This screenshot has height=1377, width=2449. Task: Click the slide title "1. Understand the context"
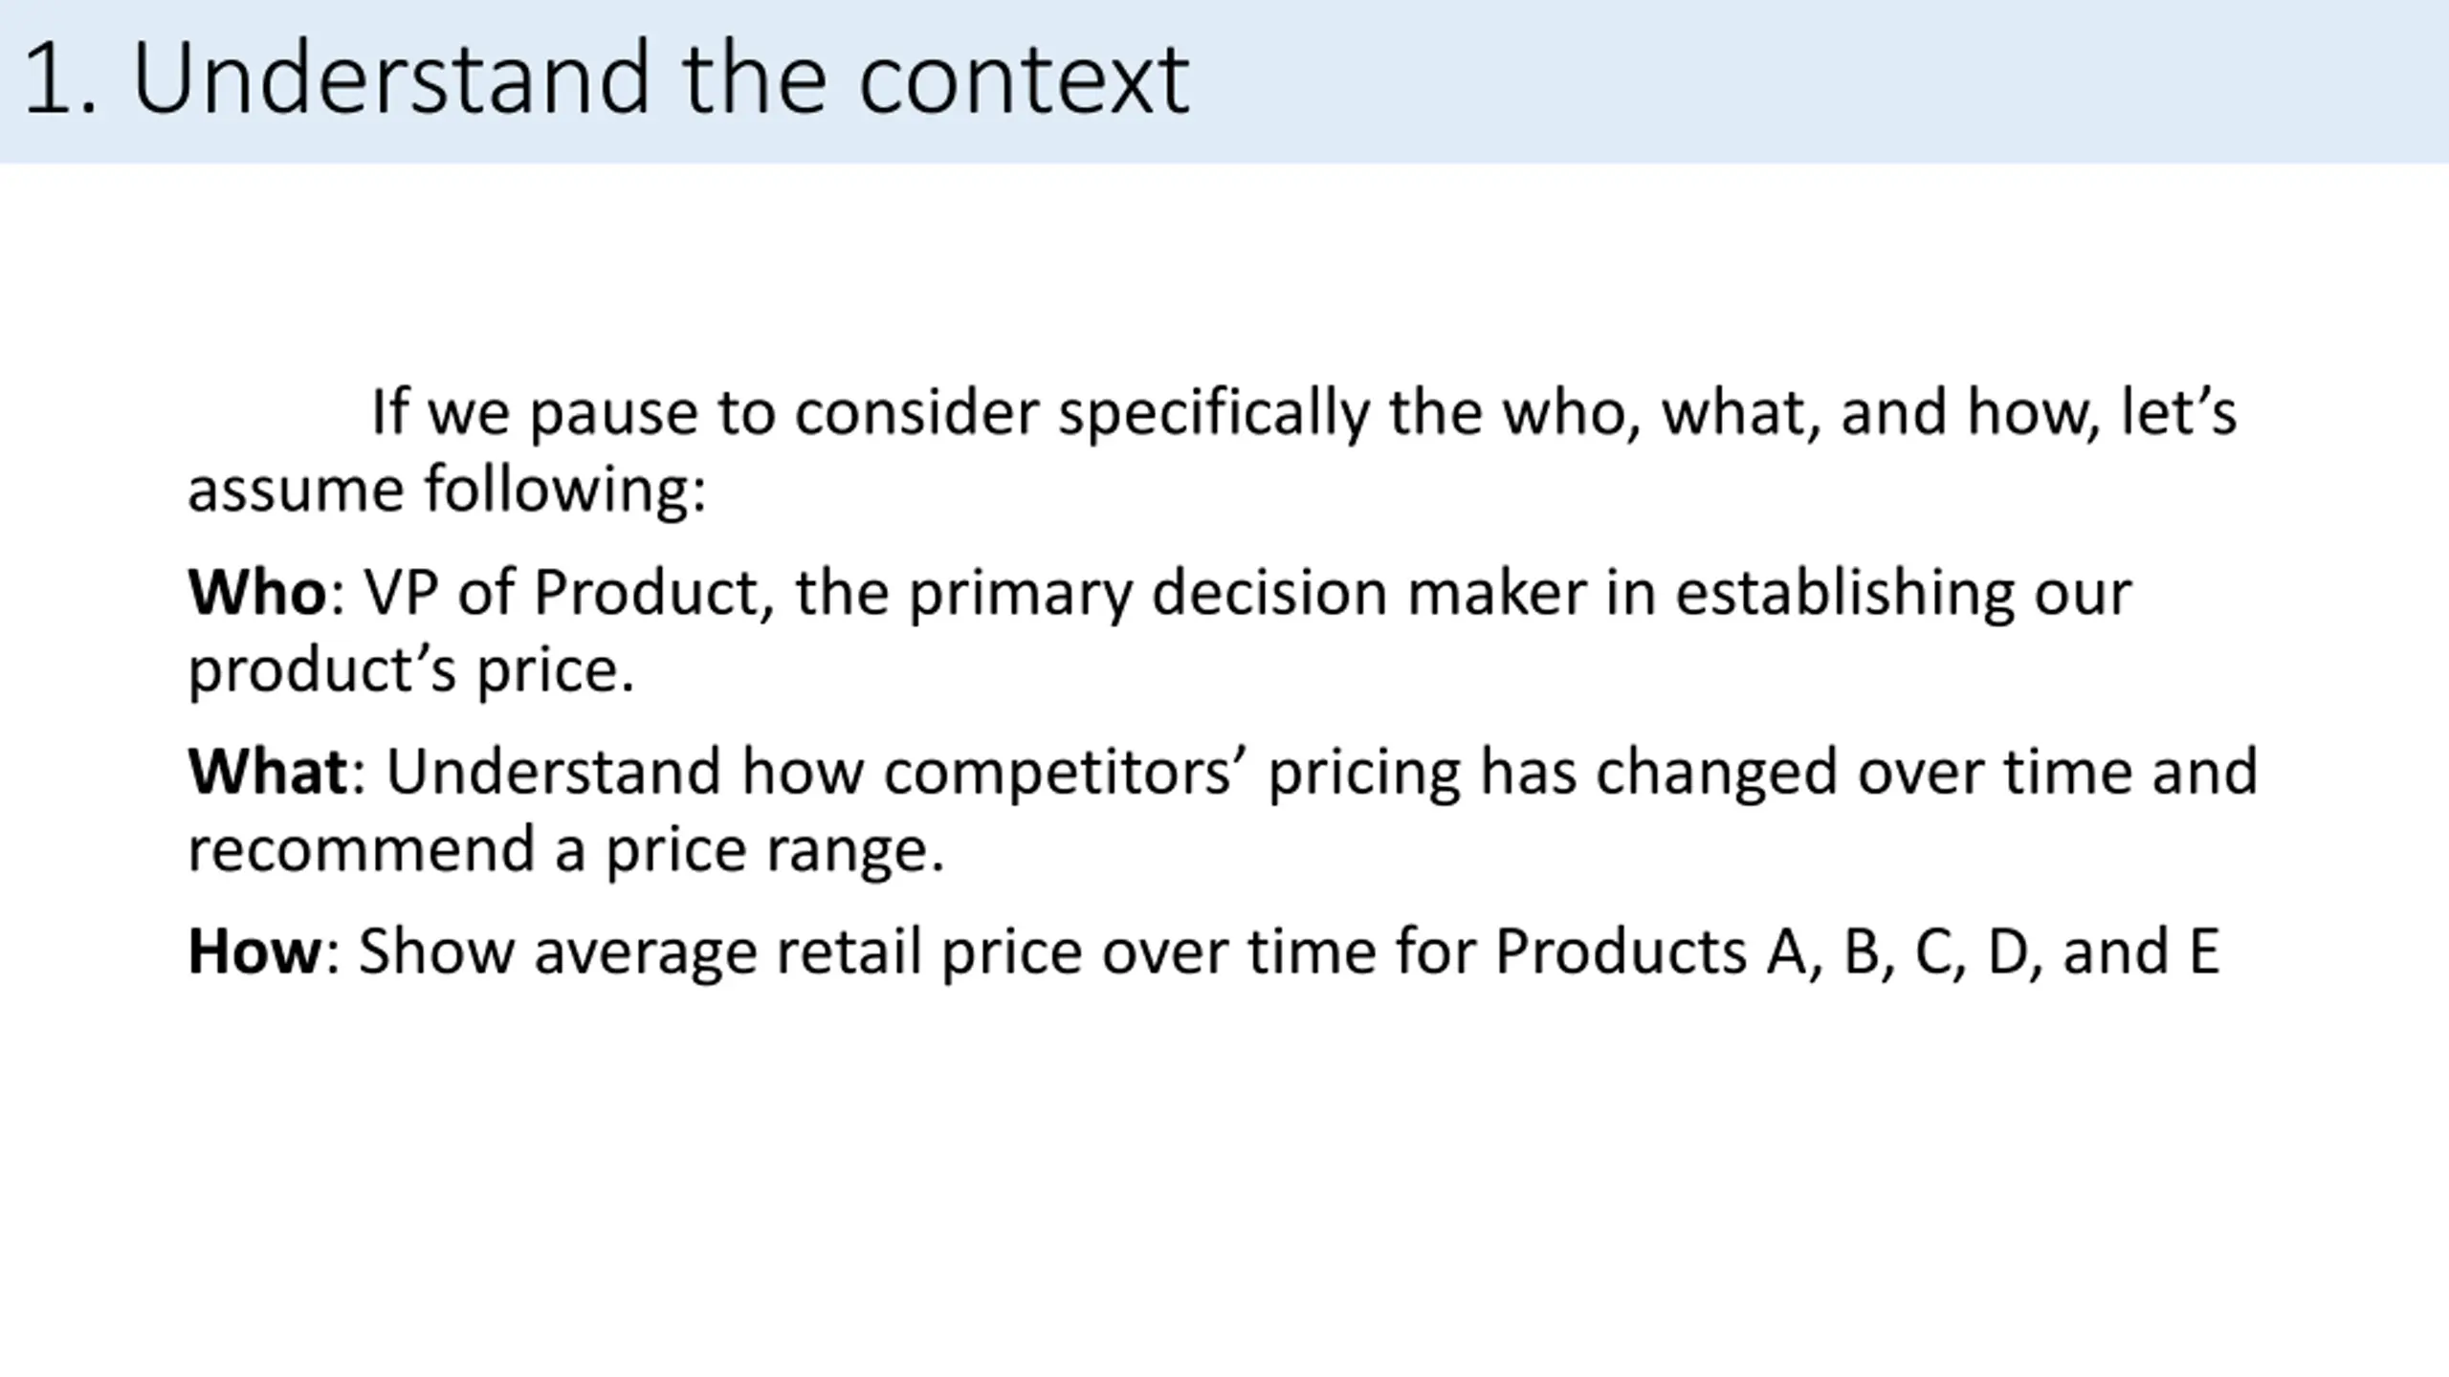pos(606,78)
